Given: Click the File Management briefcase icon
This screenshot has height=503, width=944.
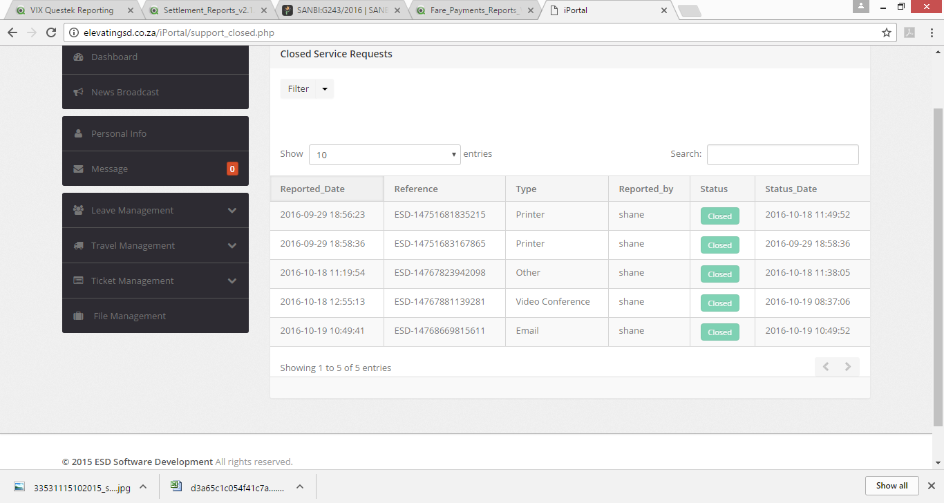Looking at the screenshot, I should (78, 316).
